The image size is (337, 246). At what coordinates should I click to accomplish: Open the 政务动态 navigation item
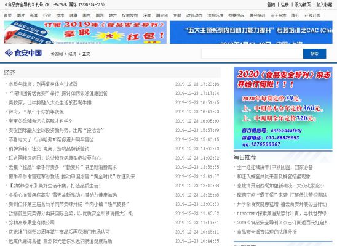[194, 15]
